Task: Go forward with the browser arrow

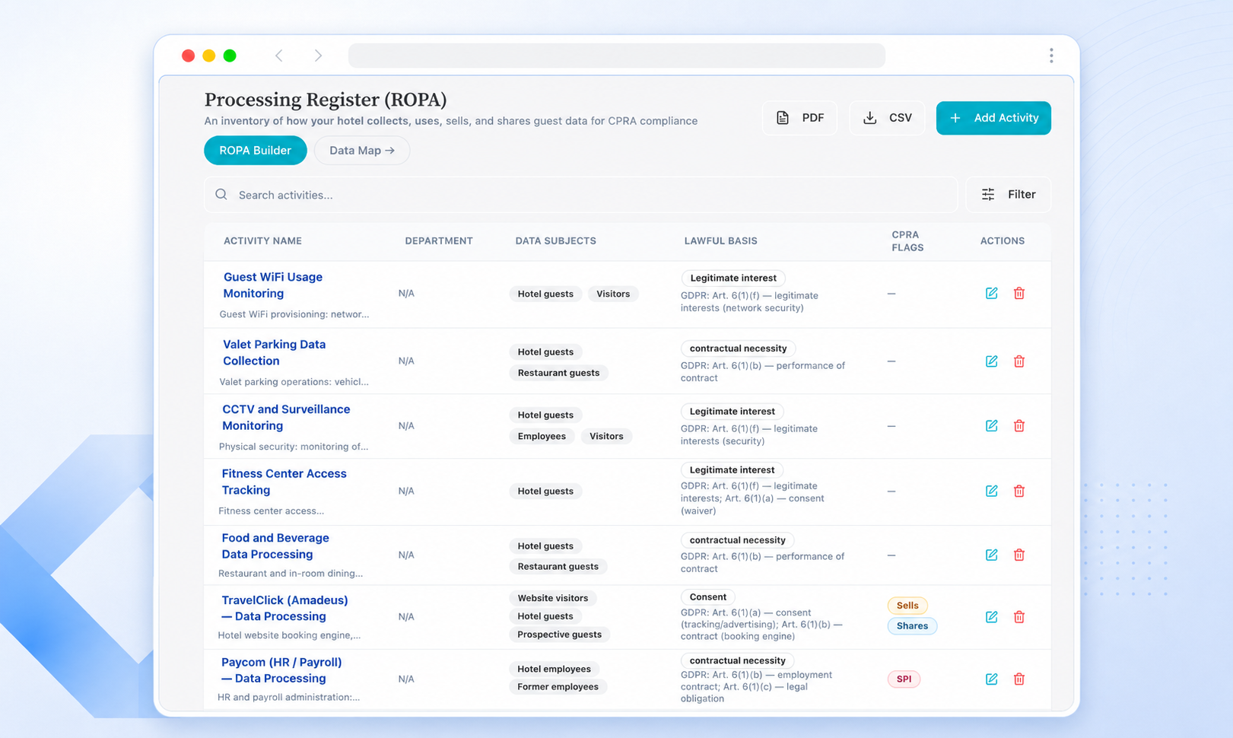Action: point(318,56)
